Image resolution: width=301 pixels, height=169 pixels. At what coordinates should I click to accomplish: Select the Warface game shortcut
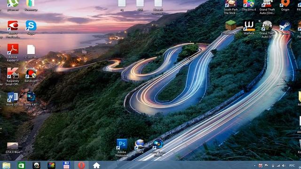(x=249, y=27)
